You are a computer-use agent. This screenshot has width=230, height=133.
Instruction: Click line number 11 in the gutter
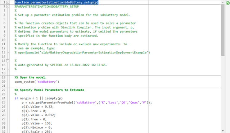(4, 44)
